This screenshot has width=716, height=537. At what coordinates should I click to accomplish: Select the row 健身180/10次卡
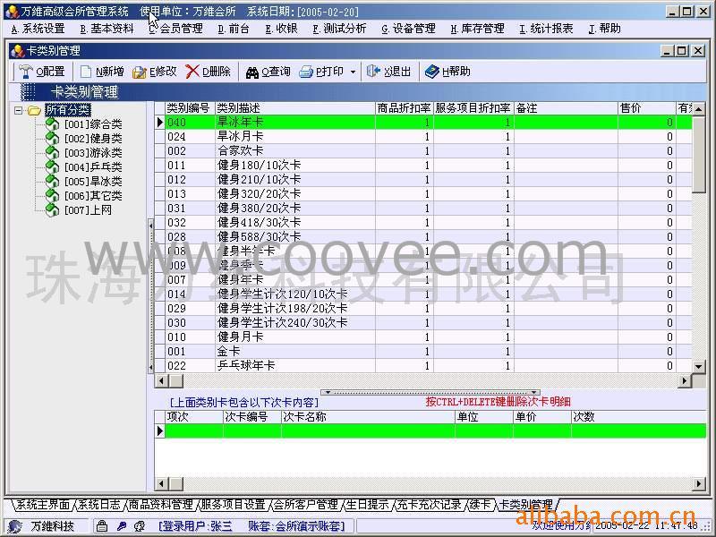click(423, 166)
